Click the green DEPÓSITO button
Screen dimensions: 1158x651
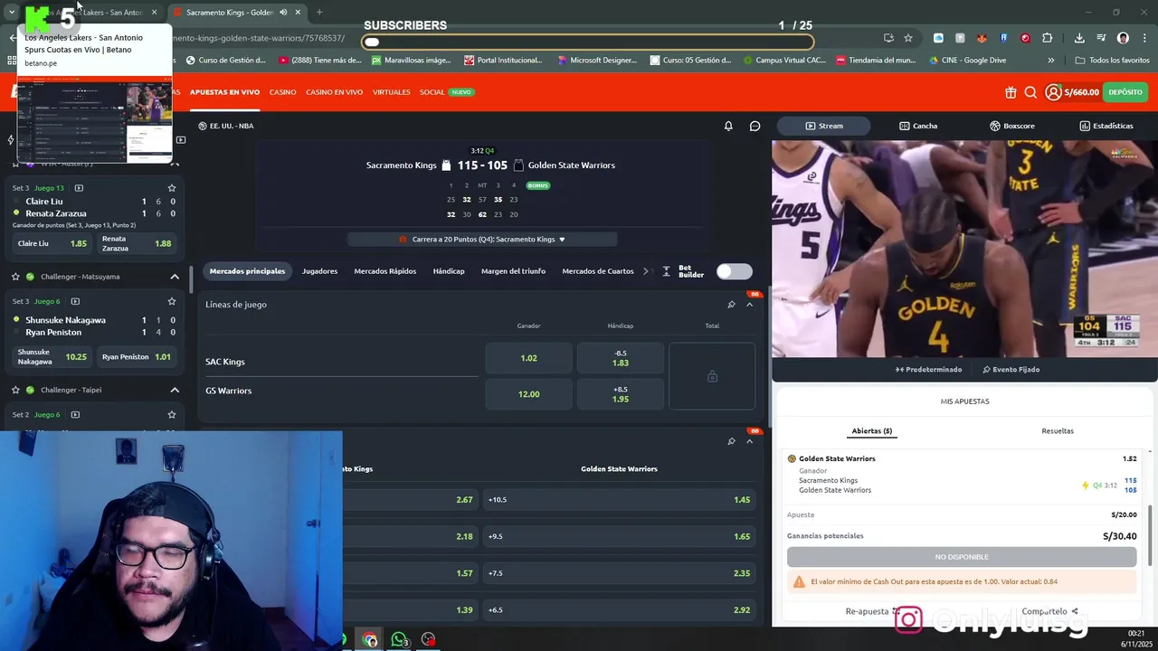pyautogui.click(x=1125, y=92)
